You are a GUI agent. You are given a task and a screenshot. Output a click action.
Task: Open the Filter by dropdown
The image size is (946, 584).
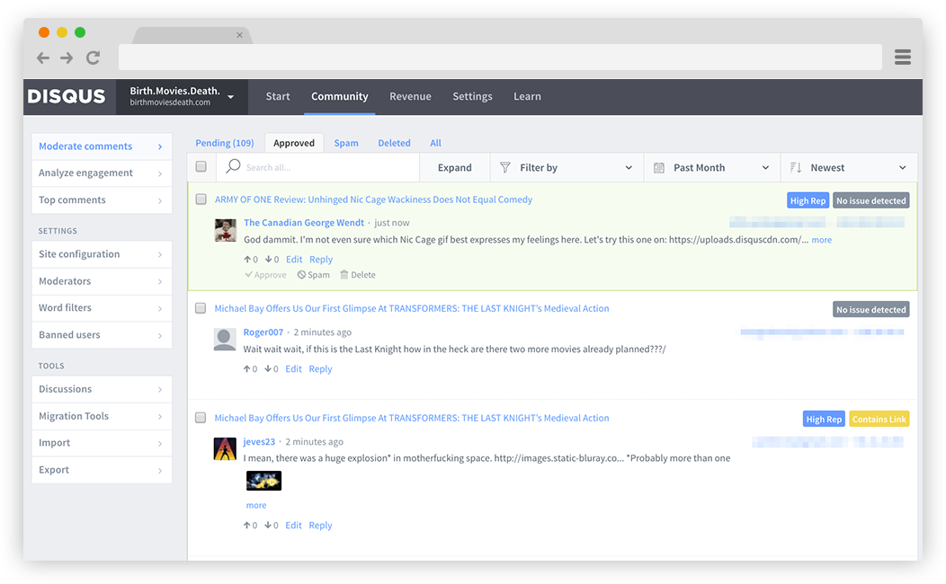click(x=567, y=167)
